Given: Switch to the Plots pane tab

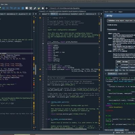Looking at the screenshot, I should 120,70.
